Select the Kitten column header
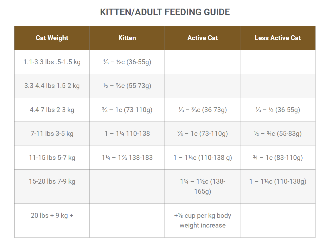The width and height of the screenshot is (333, 247). [127, 38]
